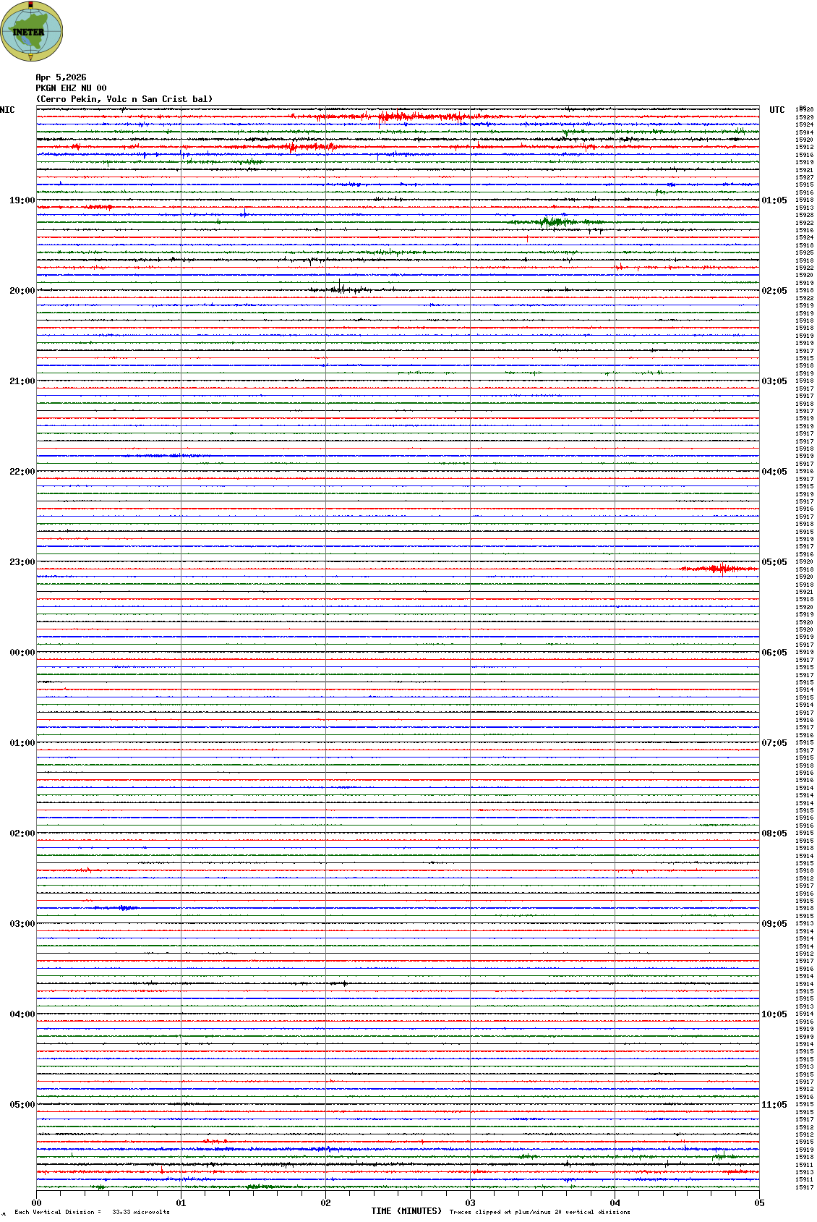Select the PKGN EHZ NU 00 station text
817x1222 pixels.
click(x=71, y=88)
